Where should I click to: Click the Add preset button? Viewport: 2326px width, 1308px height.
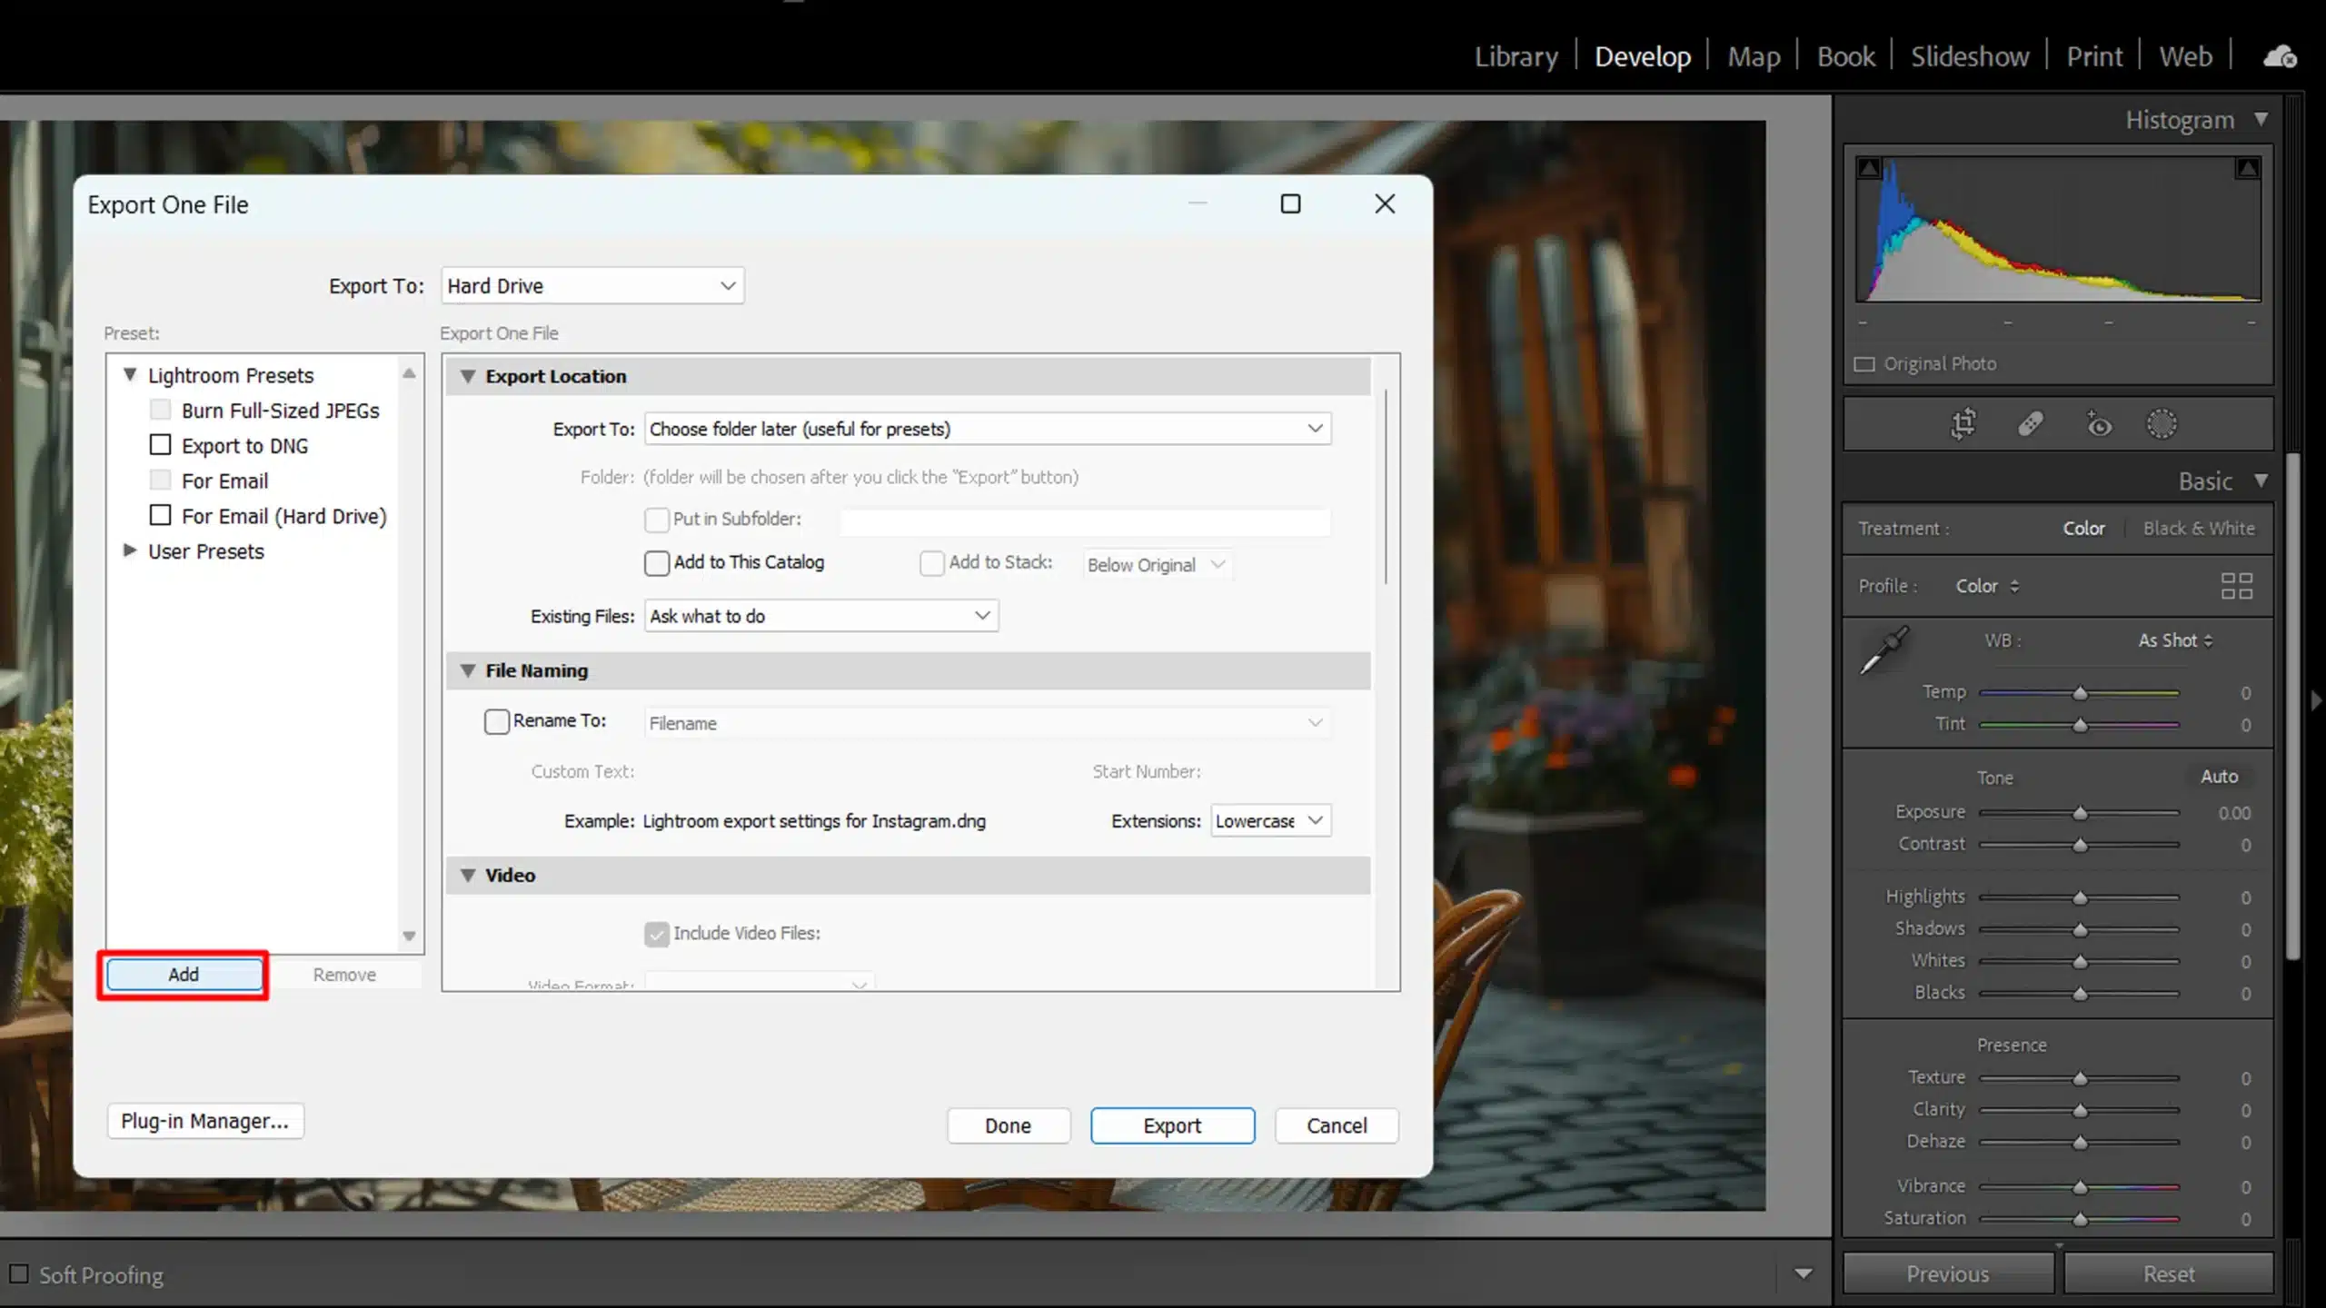(184, 975)
